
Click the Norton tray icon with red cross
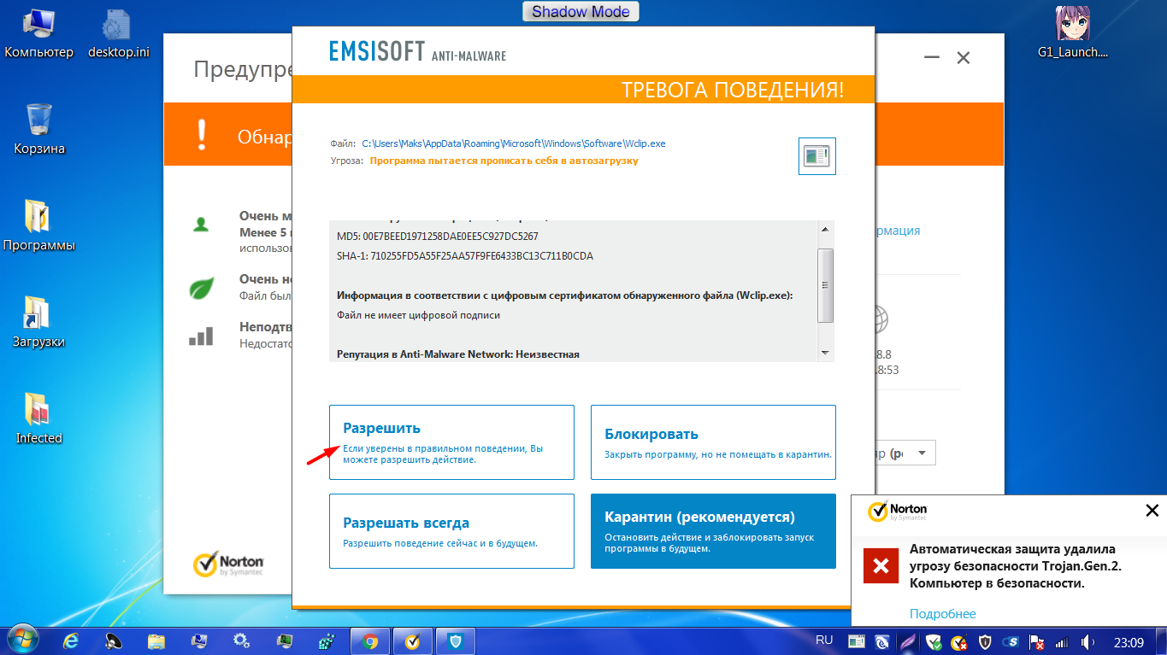pyautogui.click(x=959, y=640)
